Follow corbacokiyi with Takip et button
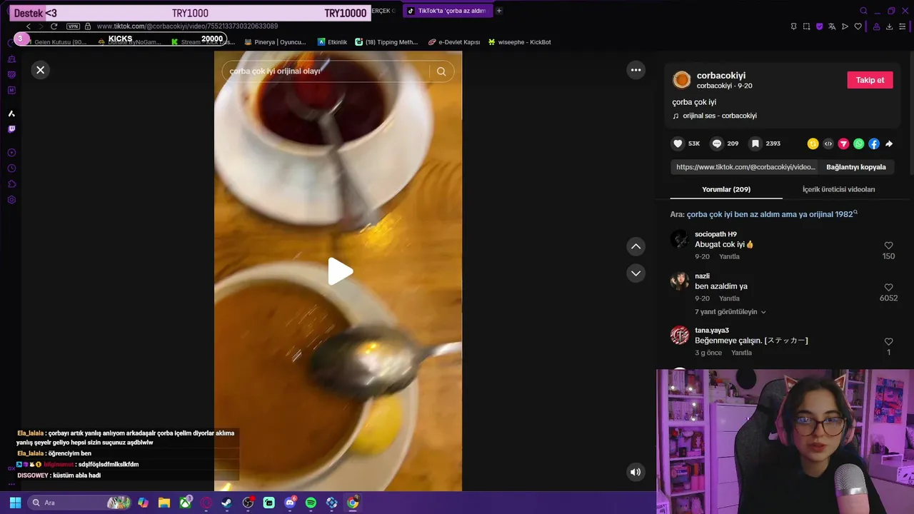This screenshot has height=514, width=914. tap(870, 80)
